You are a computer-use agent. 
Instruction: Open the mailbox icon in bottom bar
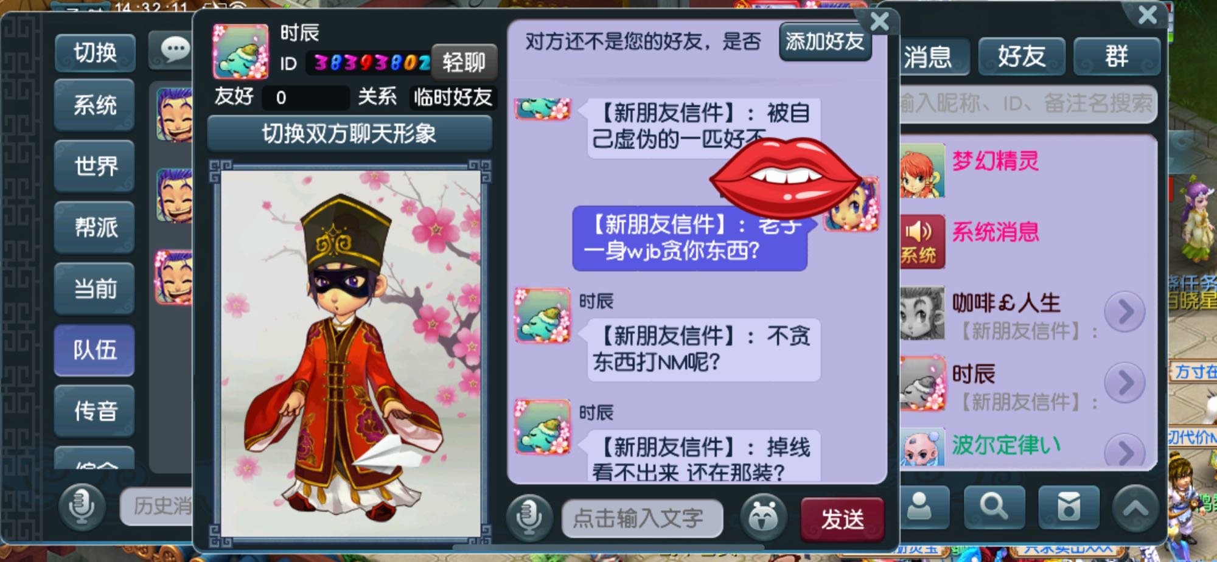coord(1069,507)
